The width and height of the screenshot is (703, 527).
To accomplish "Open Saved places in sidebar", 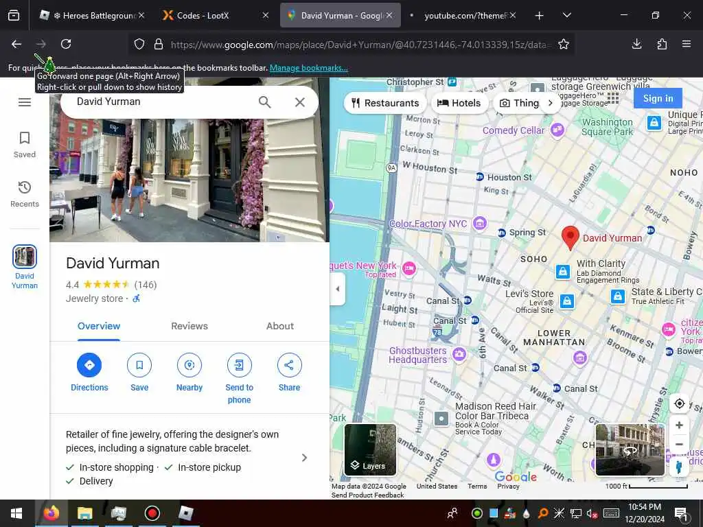I will click(25, 144).
